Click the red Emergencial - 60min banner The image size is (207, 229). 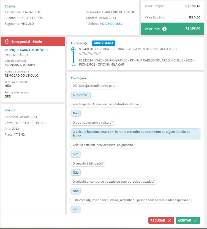pyautogui.click(x=33, y=42)
